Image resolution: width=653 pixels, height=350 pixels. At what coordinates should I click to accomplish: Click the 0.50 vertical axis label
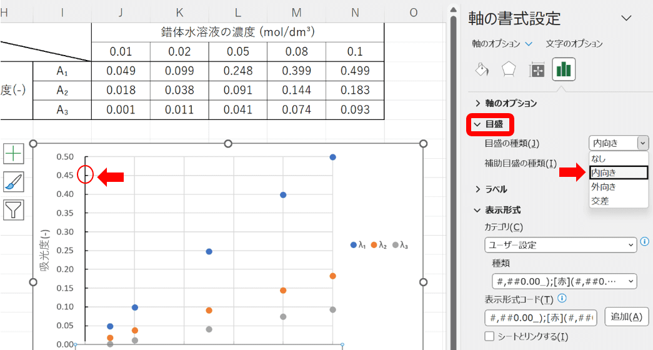65,157
